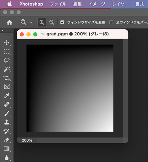Expand the collapsed tools panel chevrons

(x=3, y=30)
